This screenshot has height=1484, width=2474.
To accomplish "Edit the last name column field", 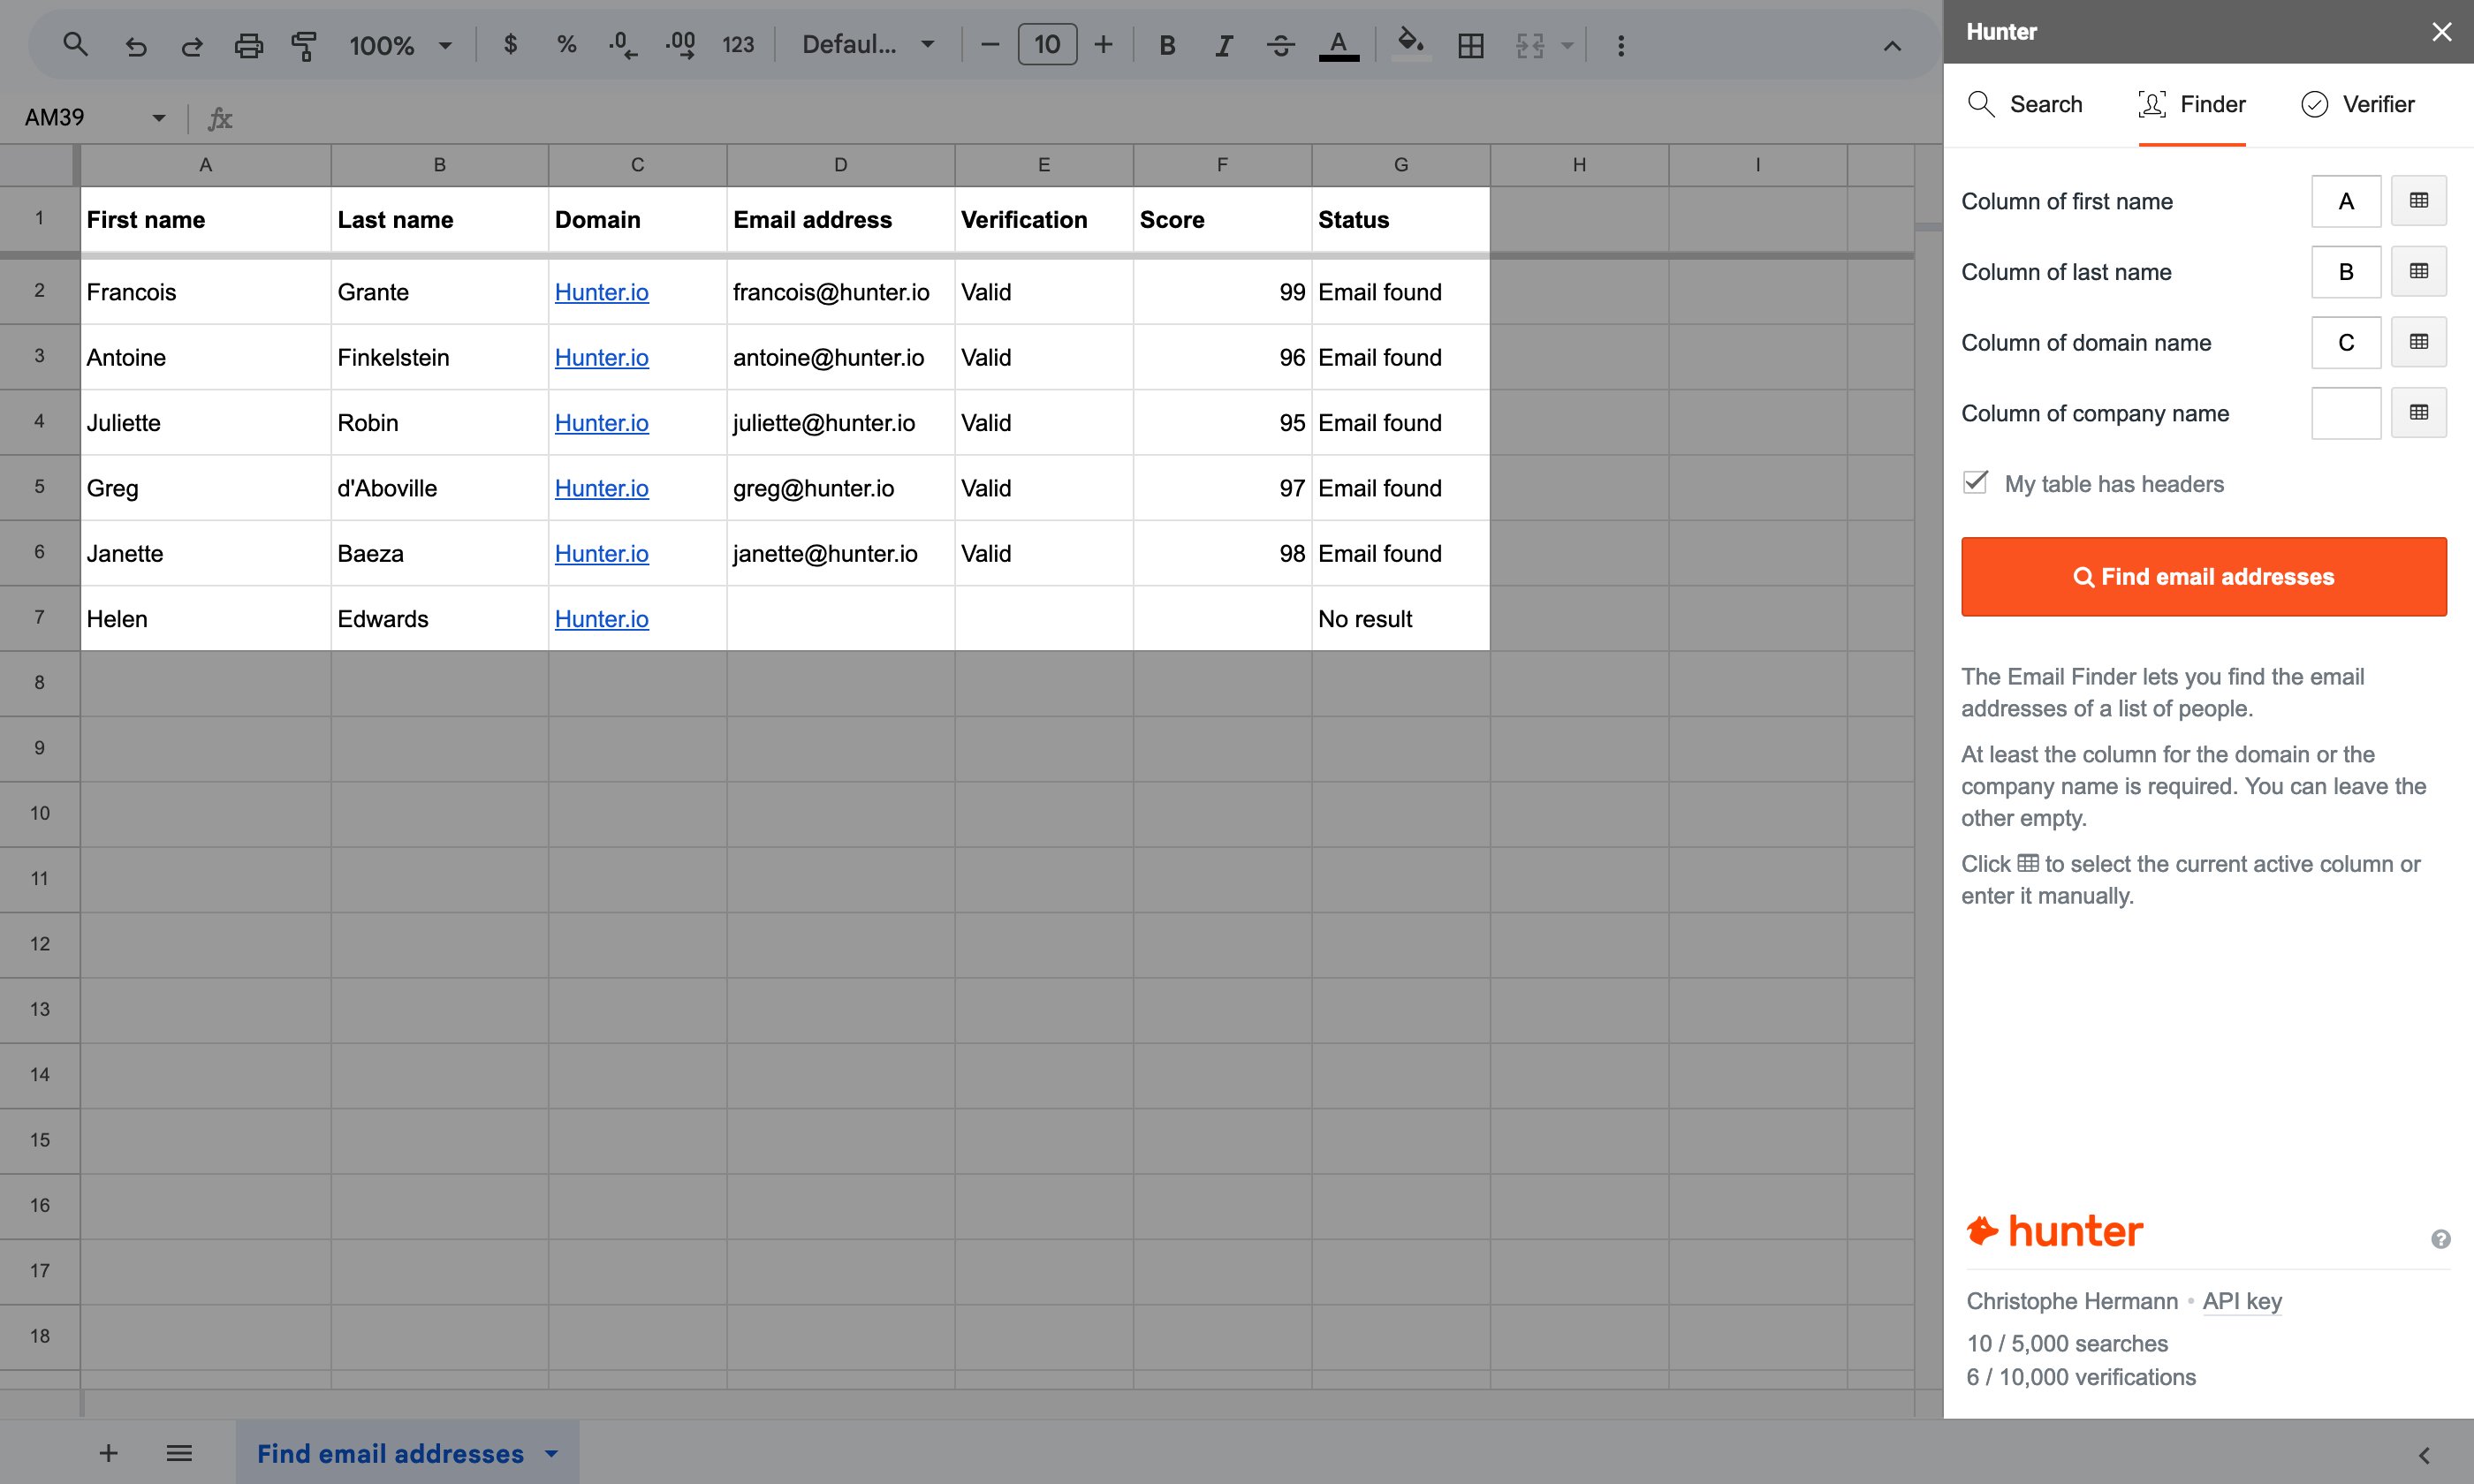I will tap(2346, 272).
